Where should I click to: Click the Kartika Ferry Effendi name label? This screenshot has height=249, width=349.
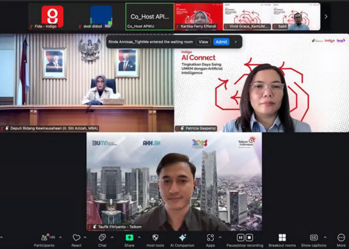pyautogui.click(x=198, y=26)
